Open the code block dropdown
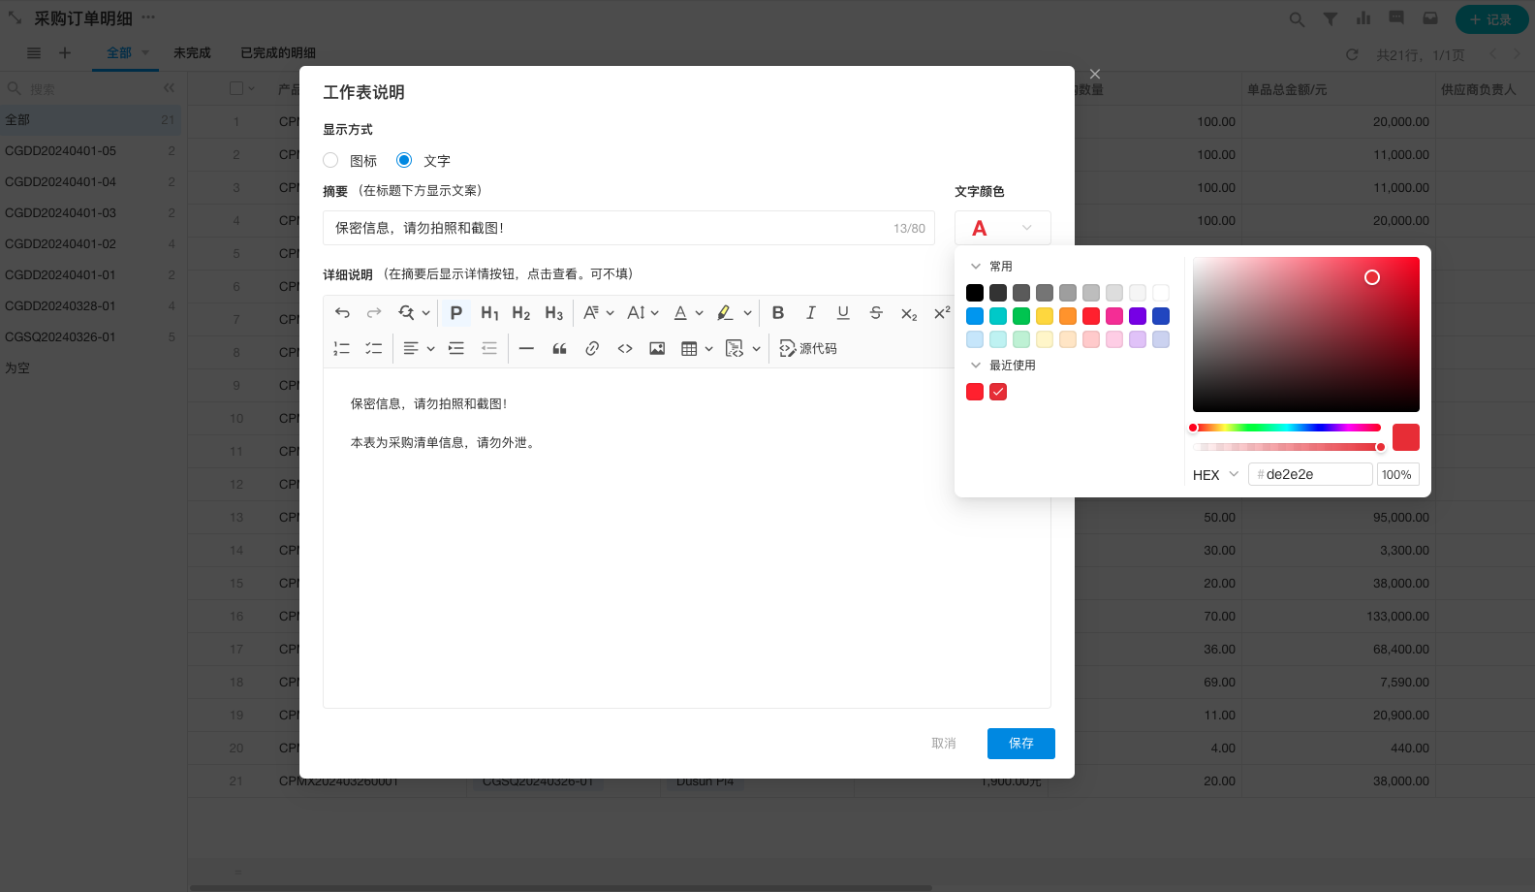Viewport: 1535px width, 892px height. point(743,349)
